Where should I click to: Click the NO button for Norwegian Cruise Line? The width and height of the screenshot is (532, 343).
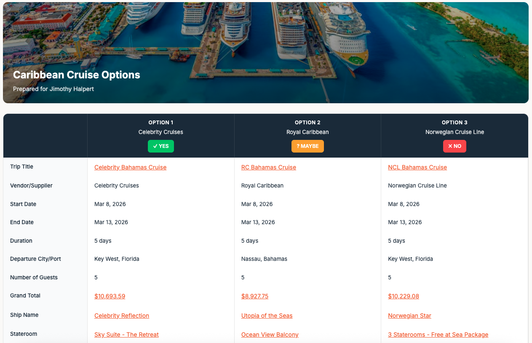454,146
